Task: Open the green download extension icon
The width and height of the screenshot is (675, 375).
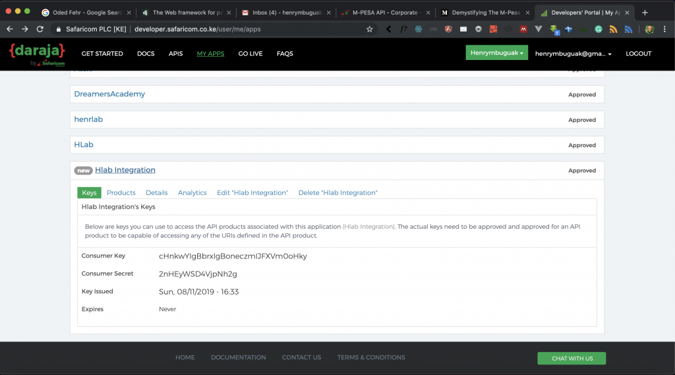Action: [554, 30]
